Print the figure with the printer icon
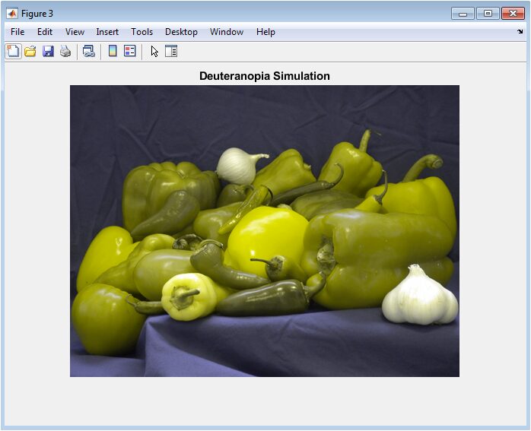 65,52
